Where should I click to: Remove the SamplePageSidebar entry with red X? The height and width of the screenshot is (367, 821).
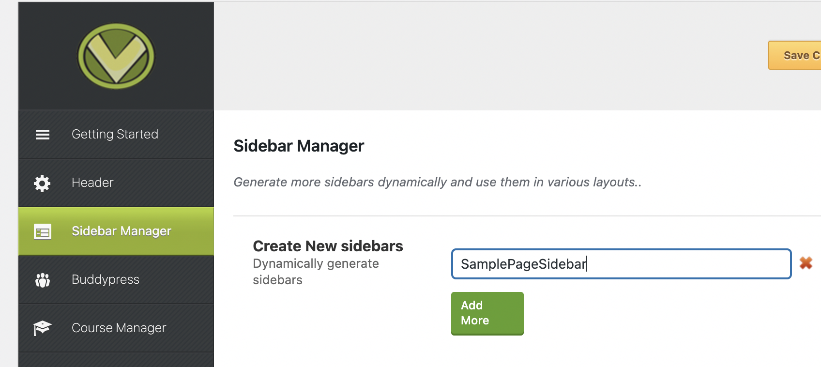click(x=806, y=263)
